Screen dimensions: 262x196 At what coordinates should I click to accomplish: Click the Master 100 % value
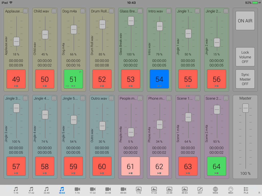tap(245, 174)
